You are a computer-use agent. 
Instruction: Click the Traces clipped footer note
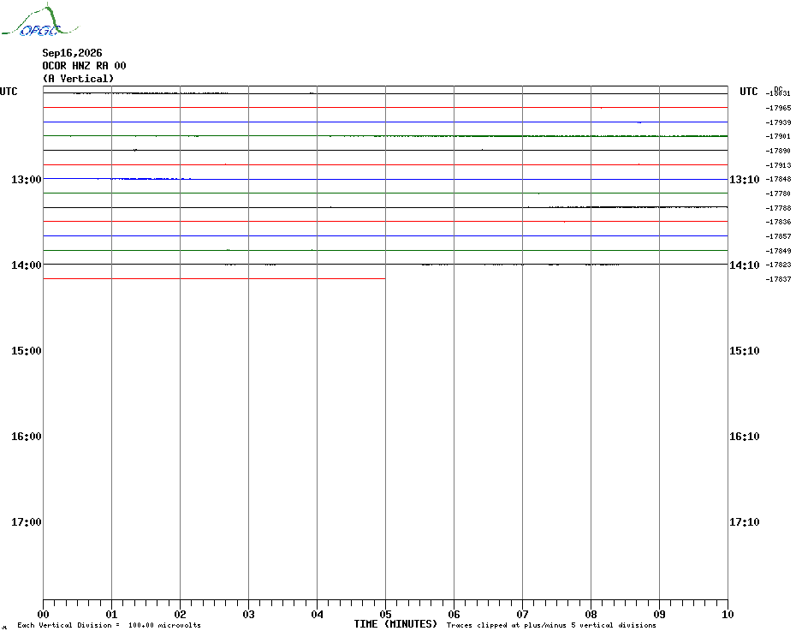(x=551, y=625)
